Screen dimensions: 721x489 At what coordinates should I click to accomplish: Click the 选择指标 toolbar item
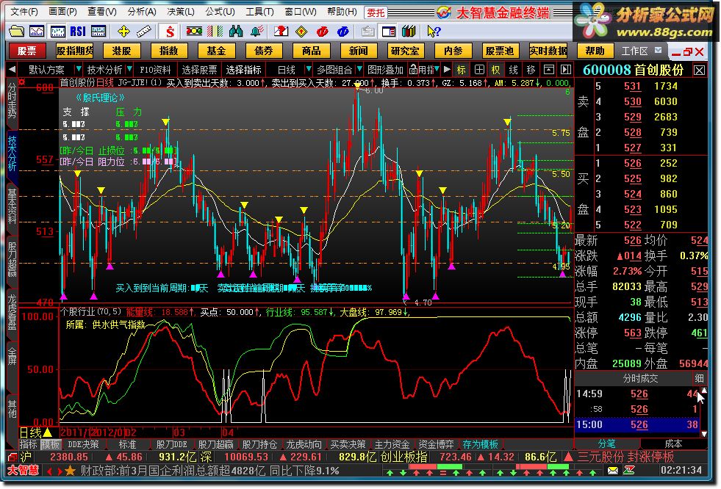(244, 70)
